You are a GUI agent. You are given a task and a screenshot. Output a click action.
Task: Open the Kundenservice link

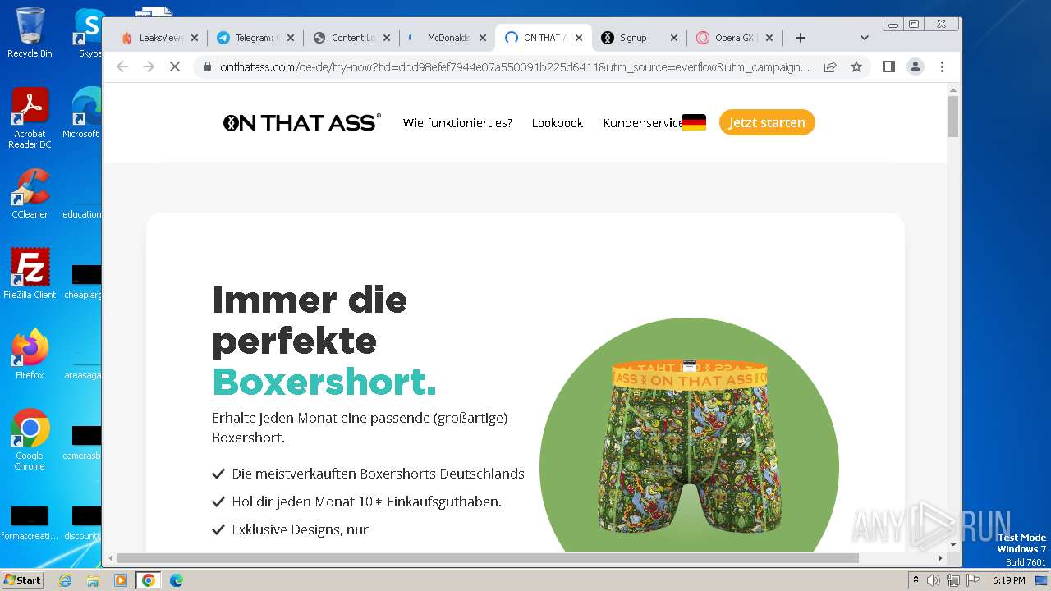point(642,123)
